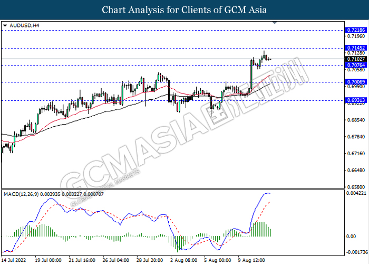Click the 0.66480 price axis value
Screen dimensions: 369x264
point(356,170)
